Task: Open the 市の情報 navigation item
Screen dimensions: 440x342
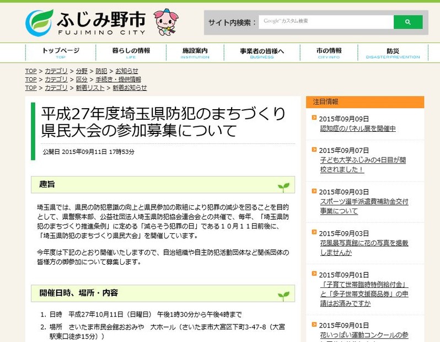Action: pyautogui.click(x=329, y=53)
